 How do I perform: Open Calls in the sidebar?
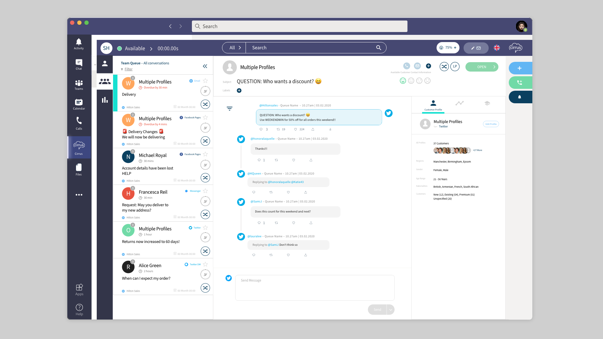pyautogui.click(x=79, y=123)
